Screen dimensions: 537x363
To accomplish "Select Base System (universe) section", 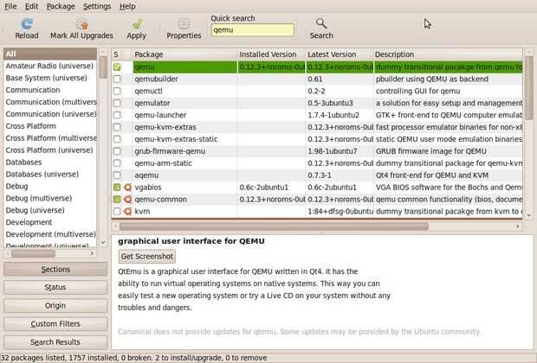I will [x=50, y=78].
